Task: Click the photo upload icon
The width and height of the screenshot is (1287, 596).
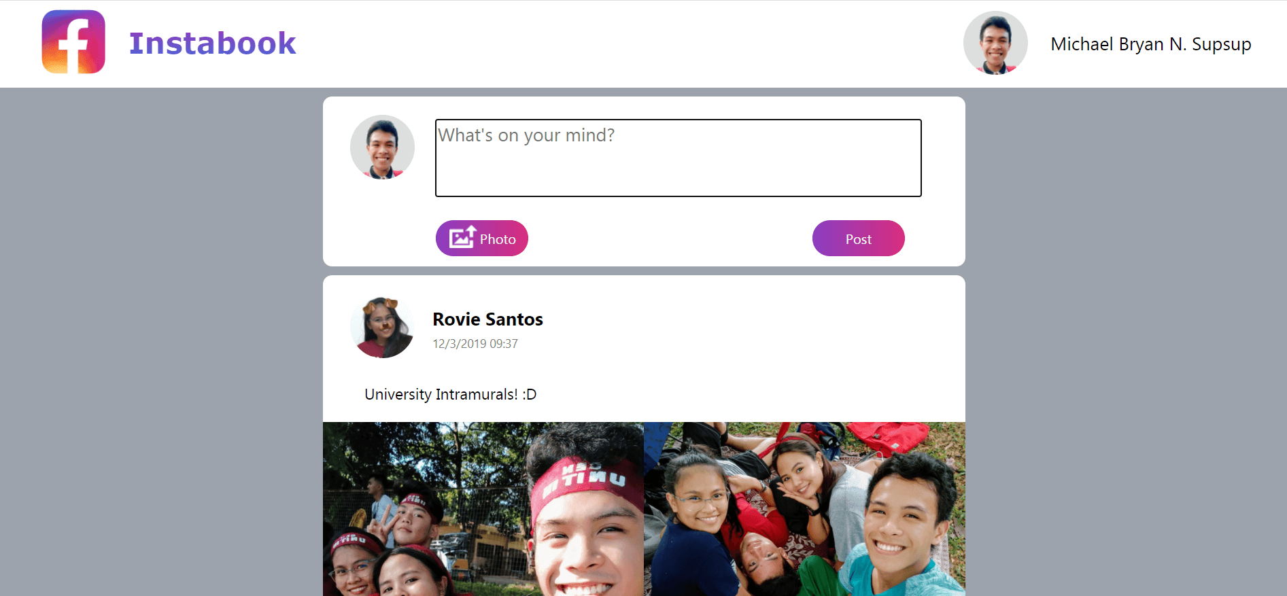Action: [462, 237]
